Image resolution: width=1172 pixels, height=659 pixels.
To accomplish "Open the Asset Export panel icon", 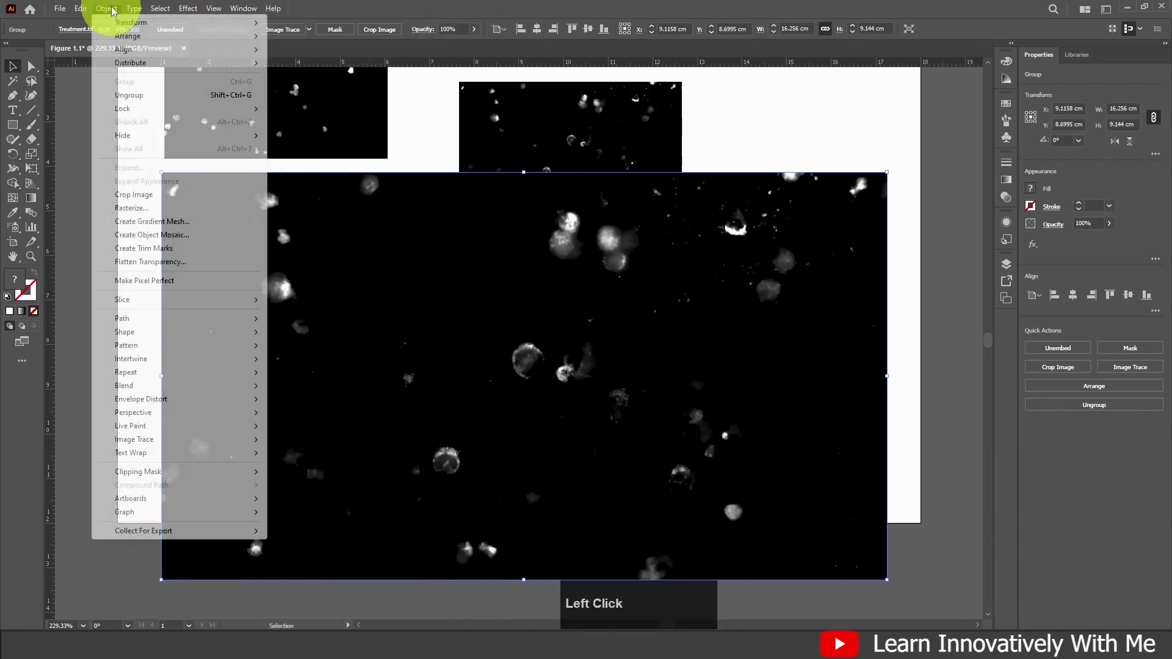I will pos(1007,281).
